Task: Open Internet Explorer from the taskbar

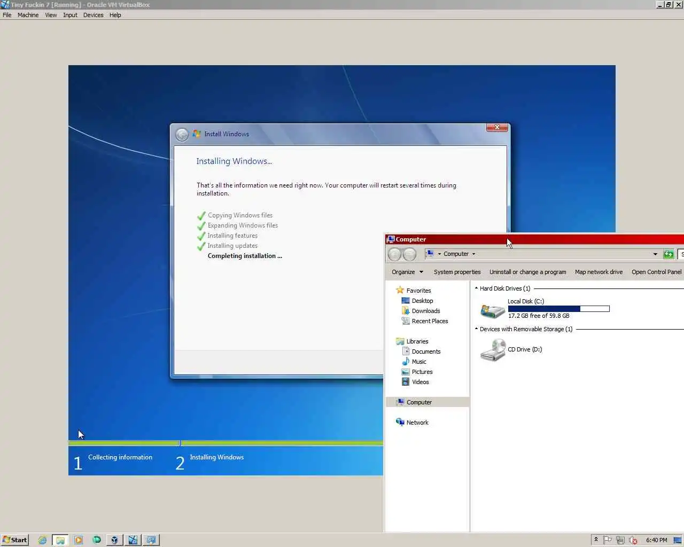Action: click(42, 540)
